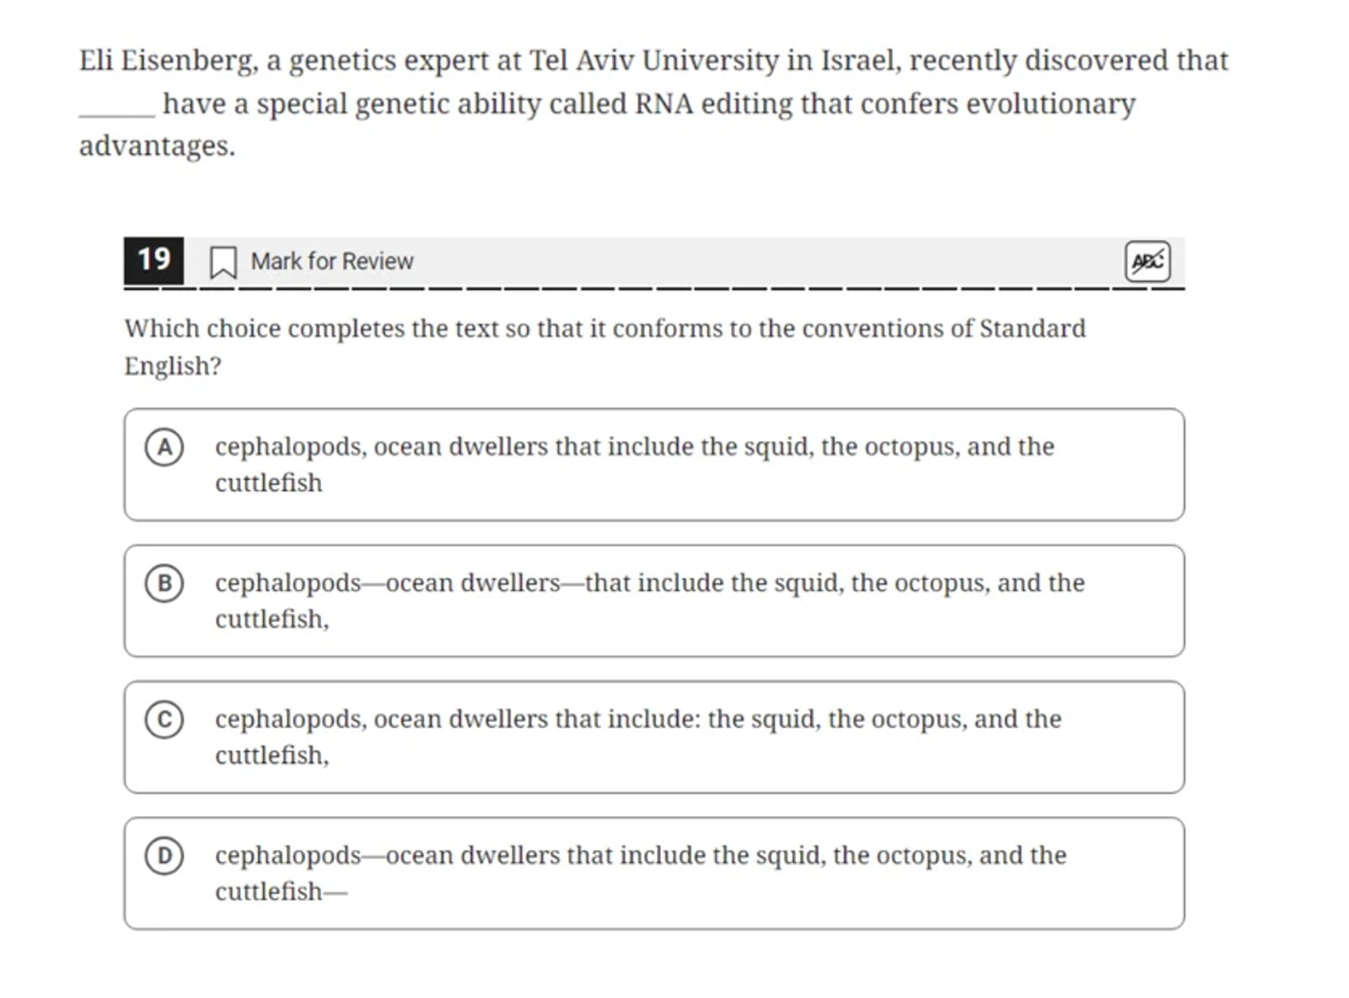Toggle the ABC strikethrough answer eliminator icon

coord(1147,261)
